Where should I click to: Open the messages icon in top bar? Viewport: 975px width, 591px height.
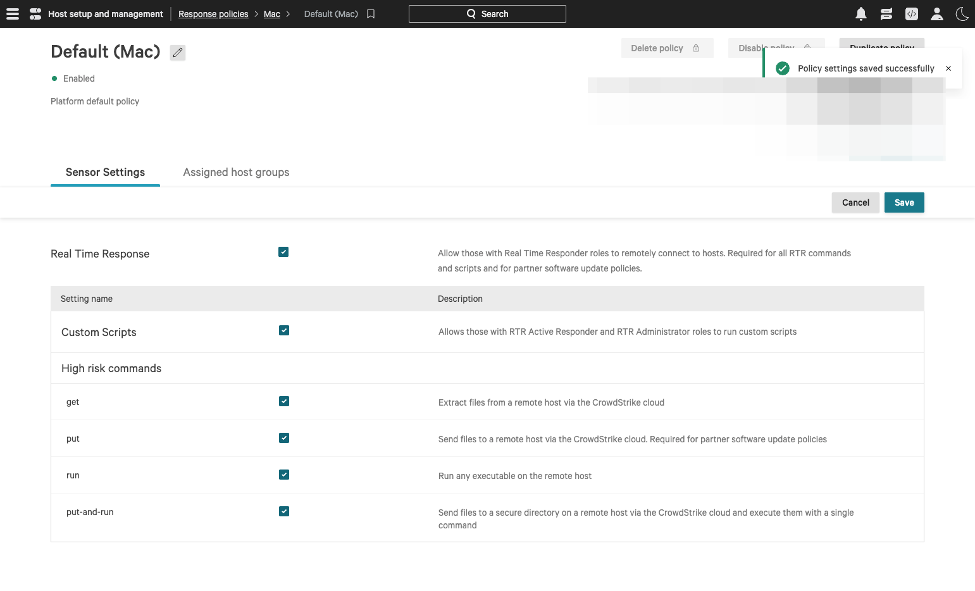point(886,14)
